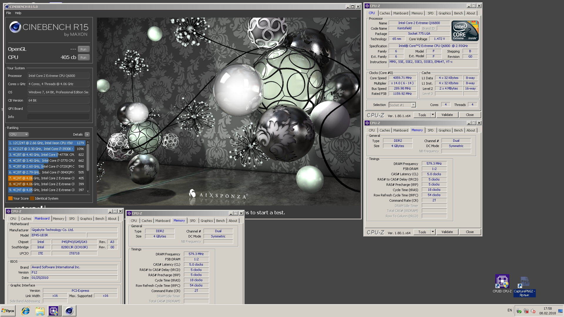The width and height of the screenshot is (564, 317).
Task: Click the 4059.71 MHz core speed value
Action: (x=402, y=78)
